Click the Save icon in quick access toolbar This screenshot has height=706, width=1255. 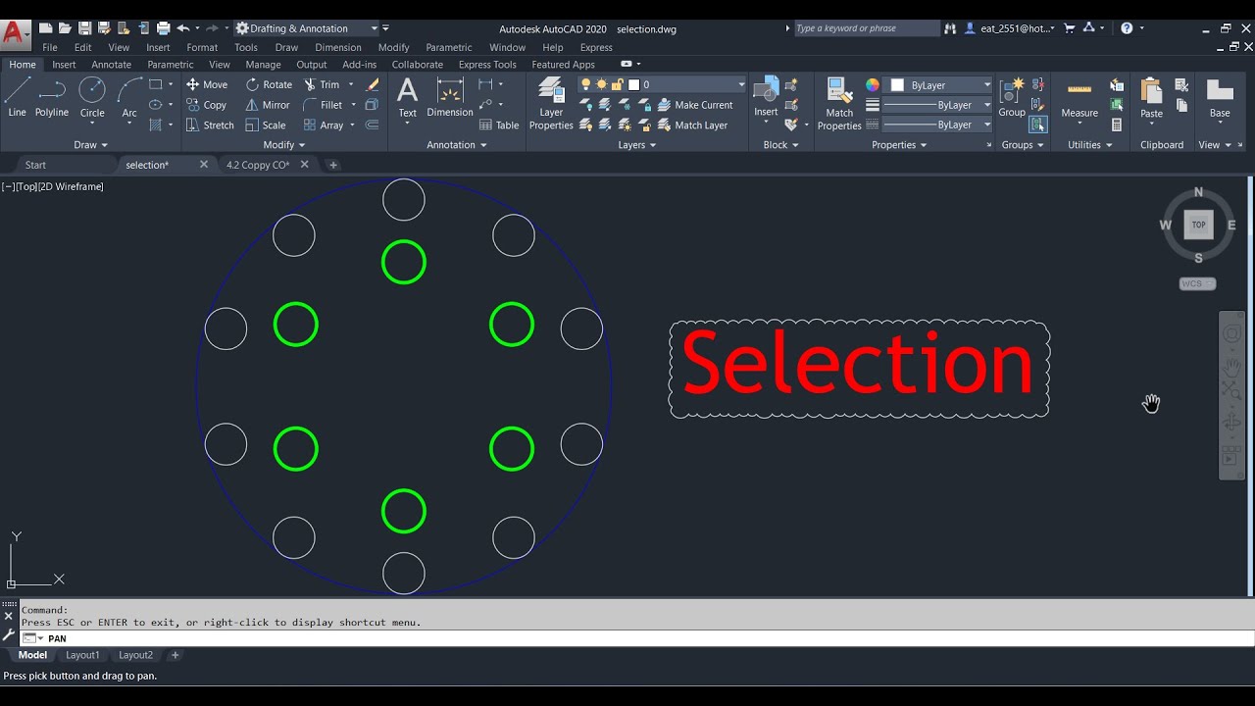84,28
